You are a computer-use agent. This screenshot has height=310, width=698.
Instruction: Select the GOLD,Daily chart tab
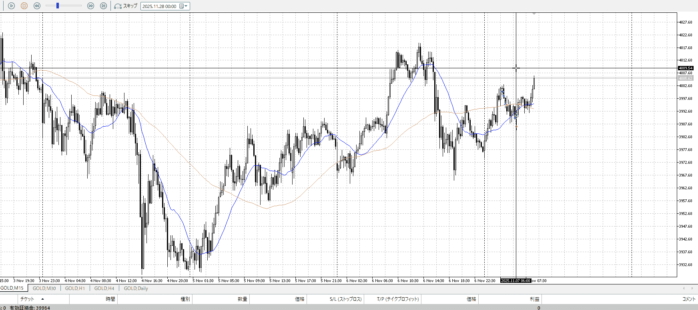(136, 288)
